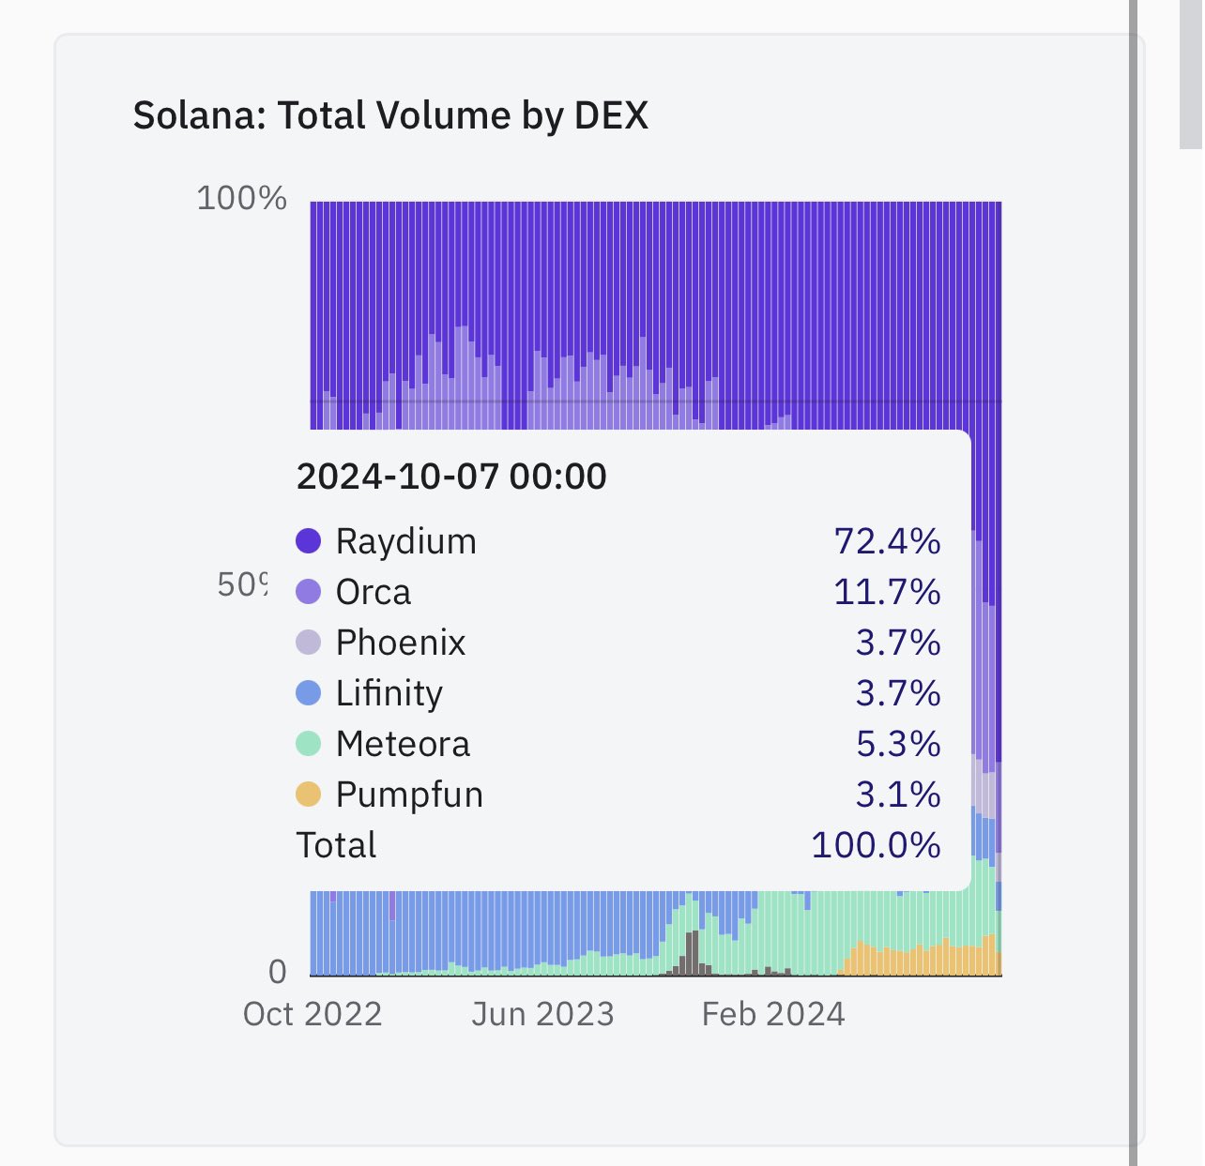Click the Meteora value '5.3%'

898,745
